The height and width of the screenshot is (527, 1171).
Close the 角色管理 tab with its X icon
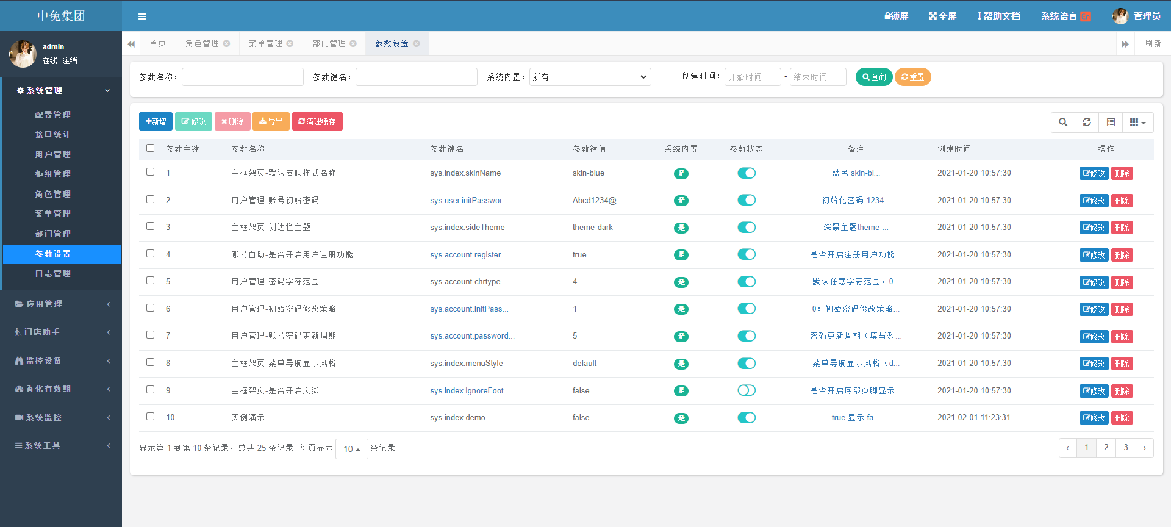tap(227, 44)
